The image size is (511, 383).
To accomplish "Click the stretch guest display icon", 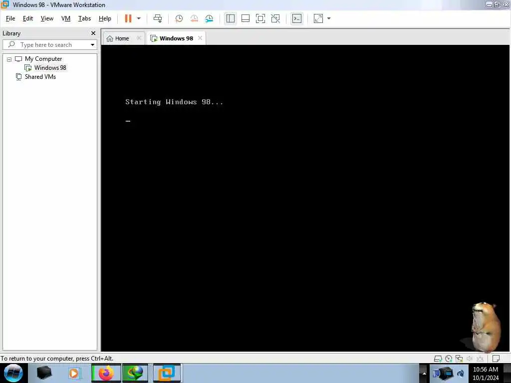I will pyautogui.click(x=318, y=18).
